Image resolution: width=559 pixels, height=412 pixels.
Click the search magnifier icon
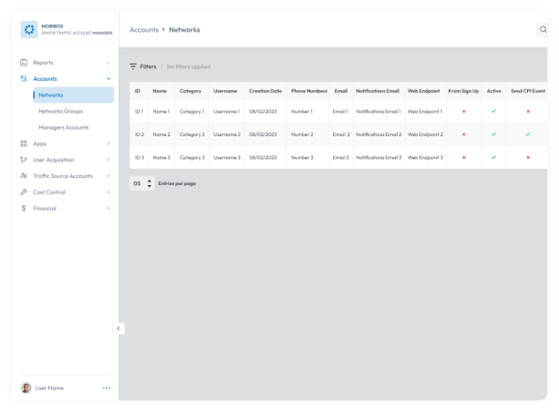point(543,30)
